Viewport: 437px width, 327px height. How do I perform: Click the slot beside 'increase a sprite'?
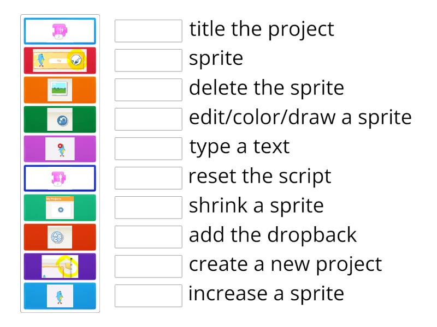click(x=149, y=296)
